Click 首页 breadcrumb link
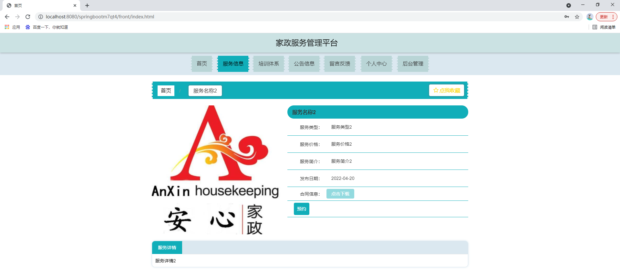 [166, 91]
